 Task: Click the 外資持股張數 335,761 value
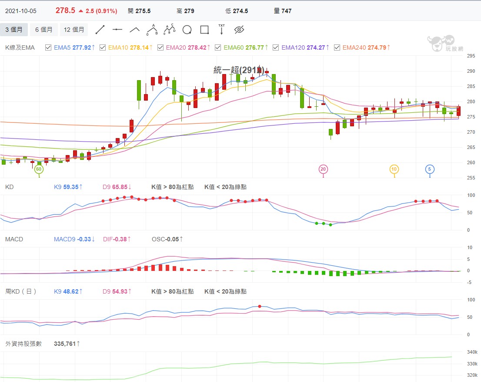[67, 344]
